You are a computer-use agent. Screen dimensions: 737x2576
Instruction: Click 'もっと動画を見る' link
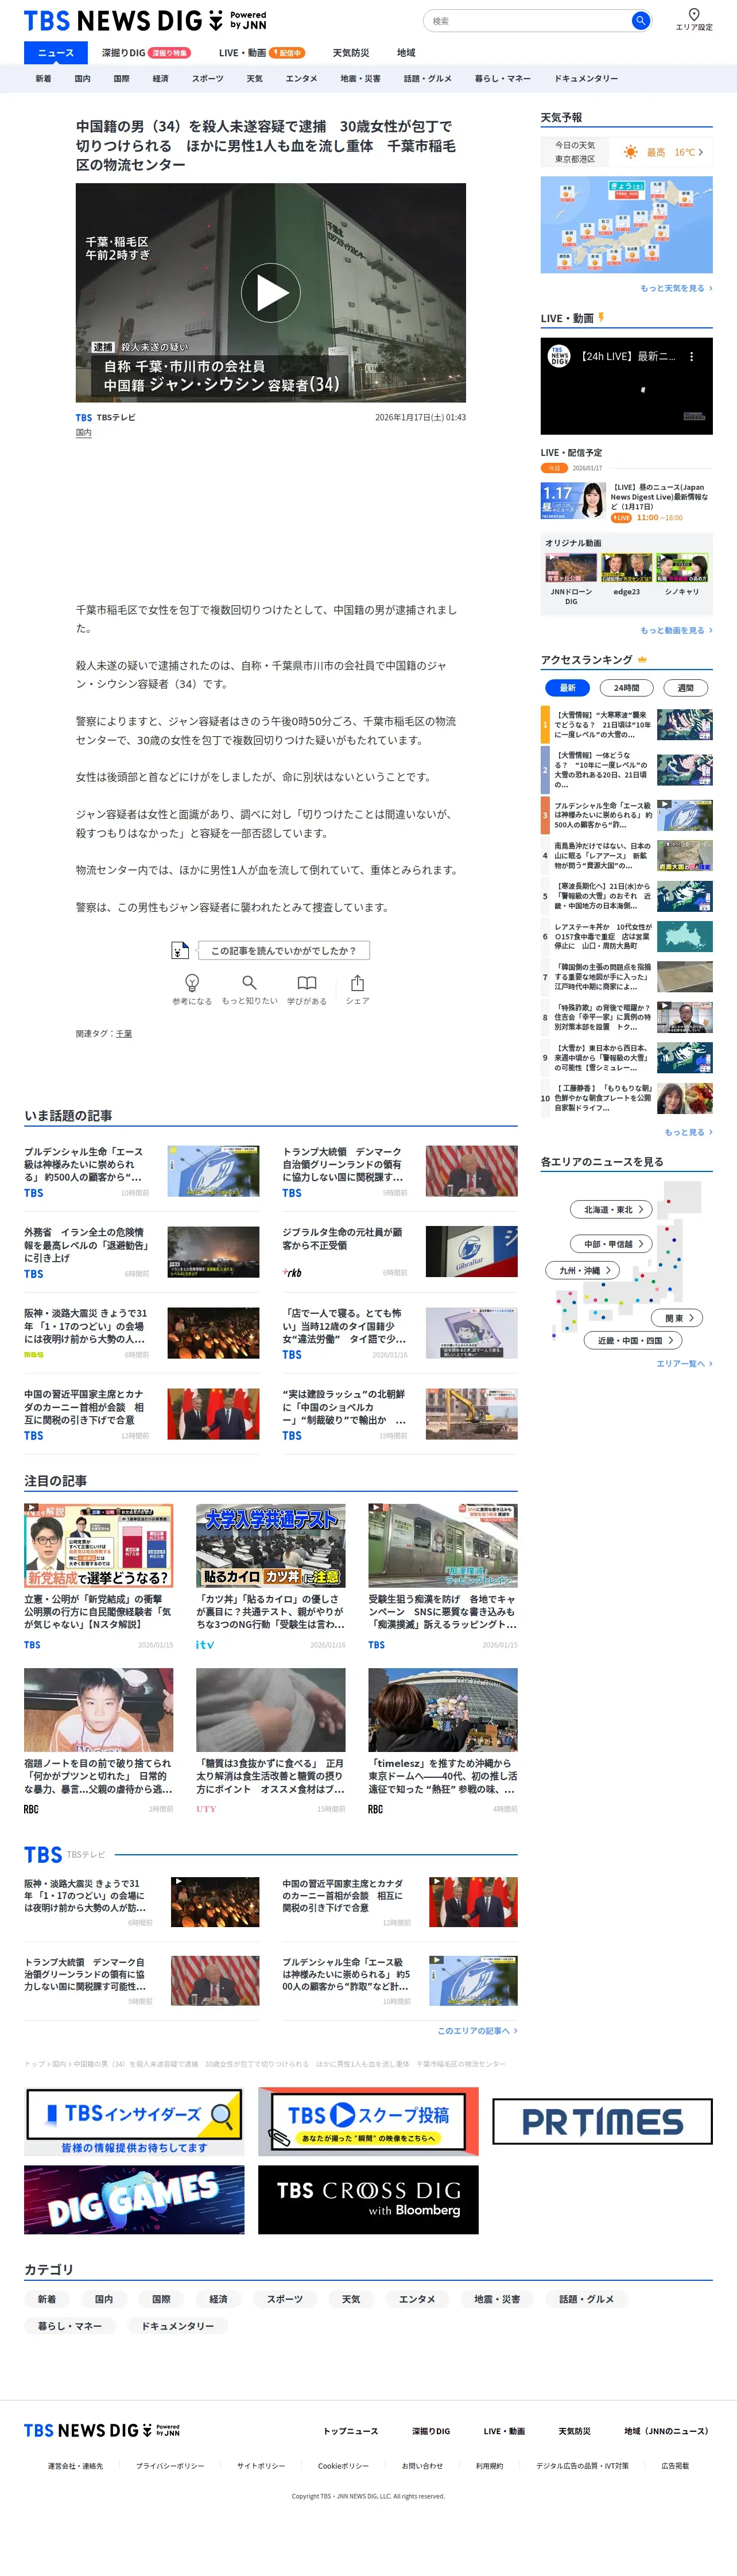coord(676,630)
